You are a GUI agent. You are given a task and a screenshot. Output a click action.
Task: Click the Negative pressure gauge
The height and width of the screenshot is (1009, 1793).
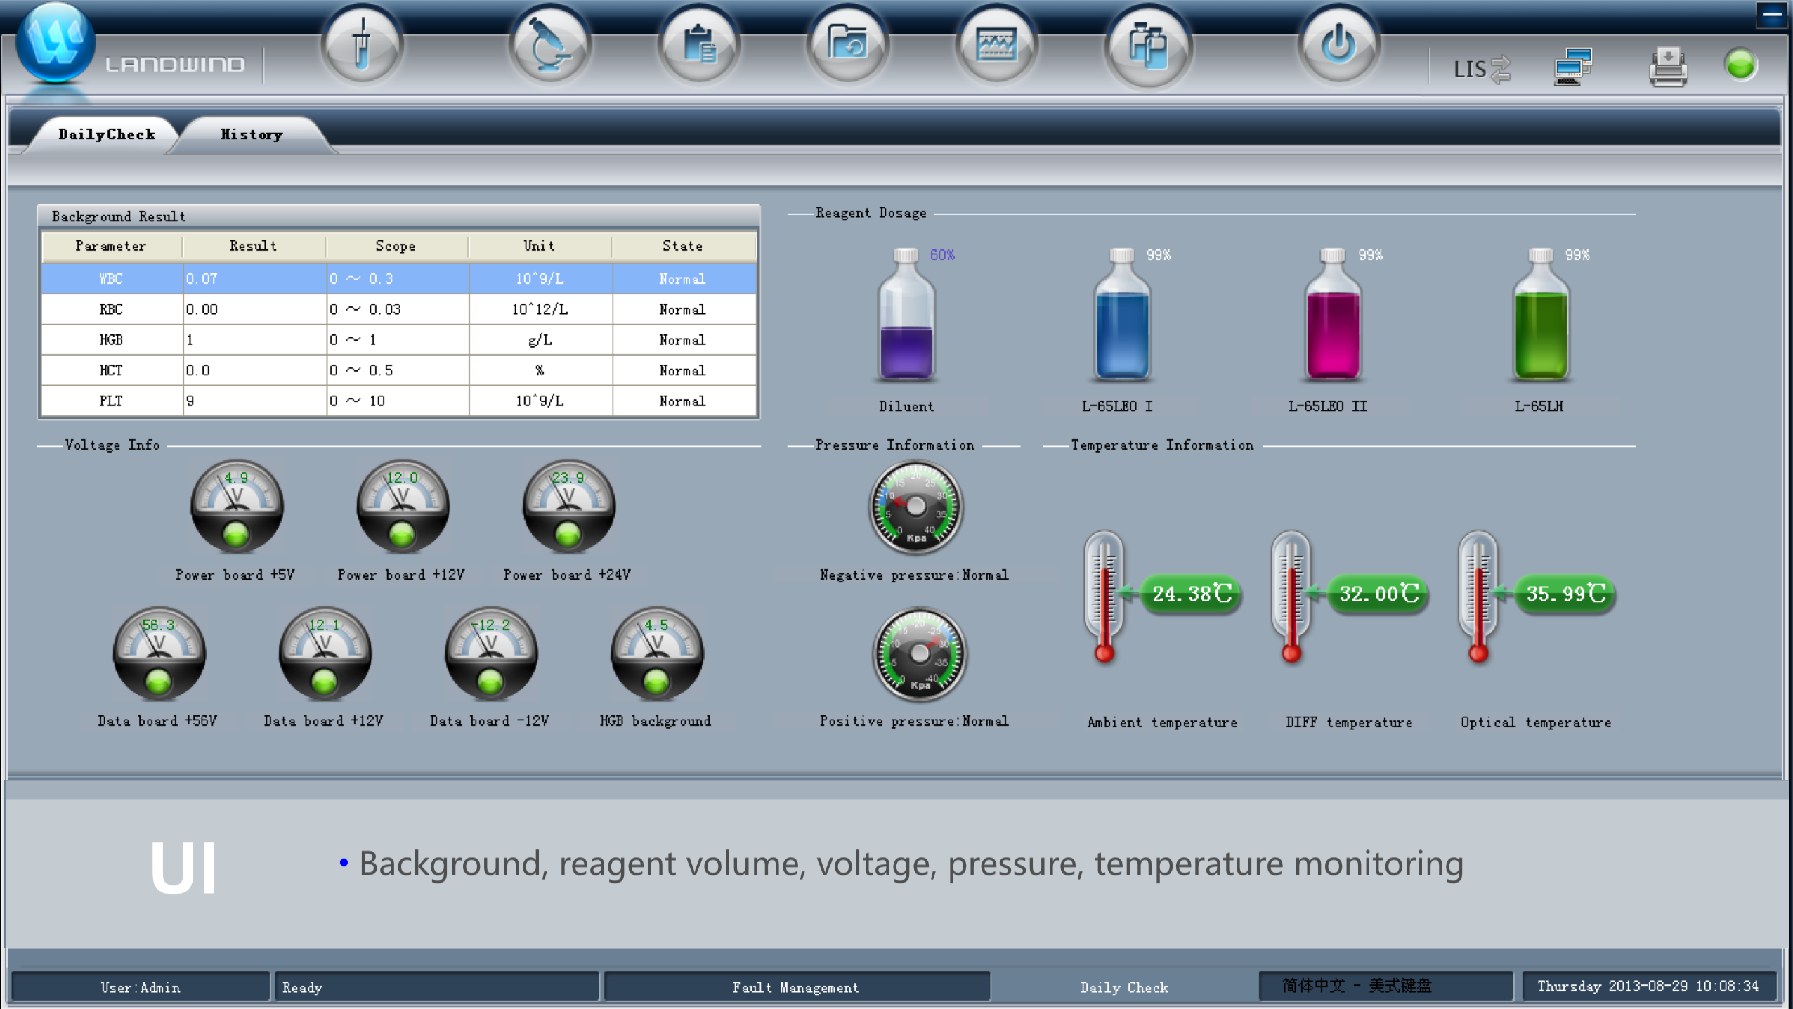click(x=915, y=507)
